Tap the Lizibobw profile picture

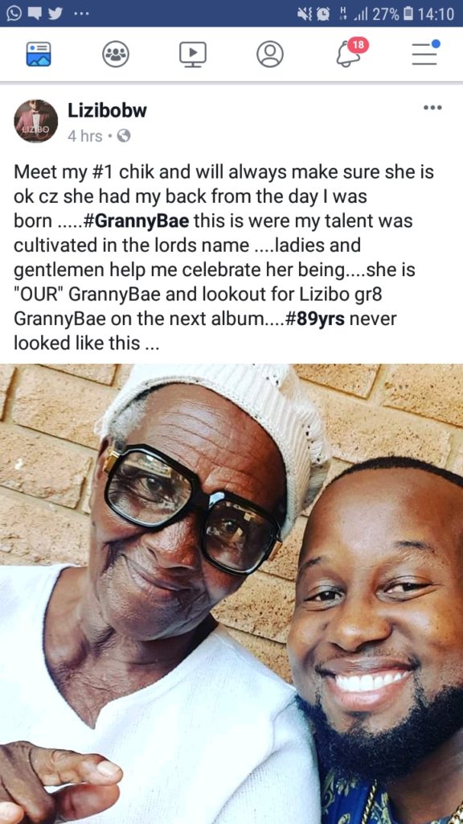35,121
